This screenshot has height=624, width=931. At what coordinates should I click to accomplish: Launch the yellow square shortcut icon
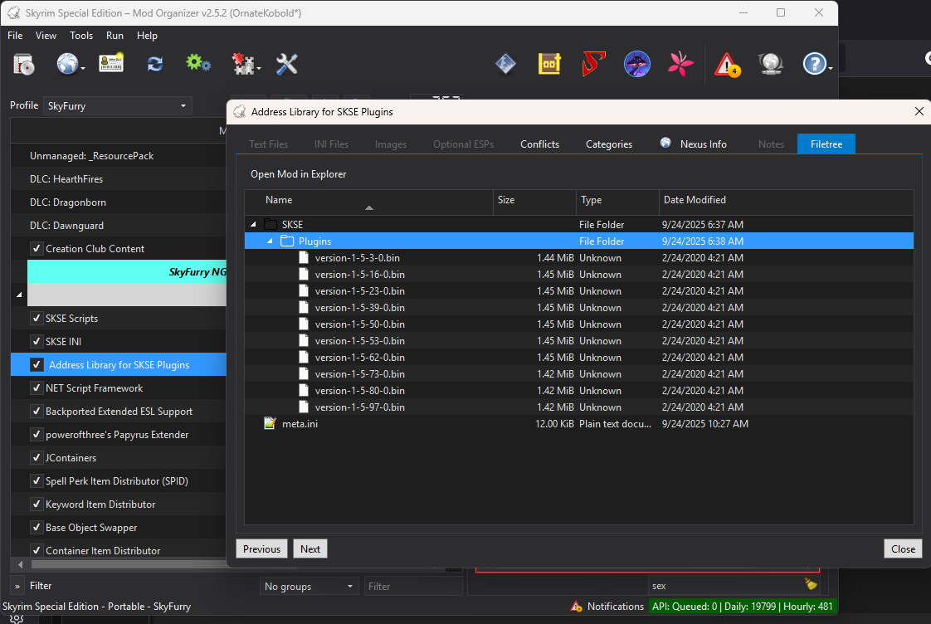(549, 64)
